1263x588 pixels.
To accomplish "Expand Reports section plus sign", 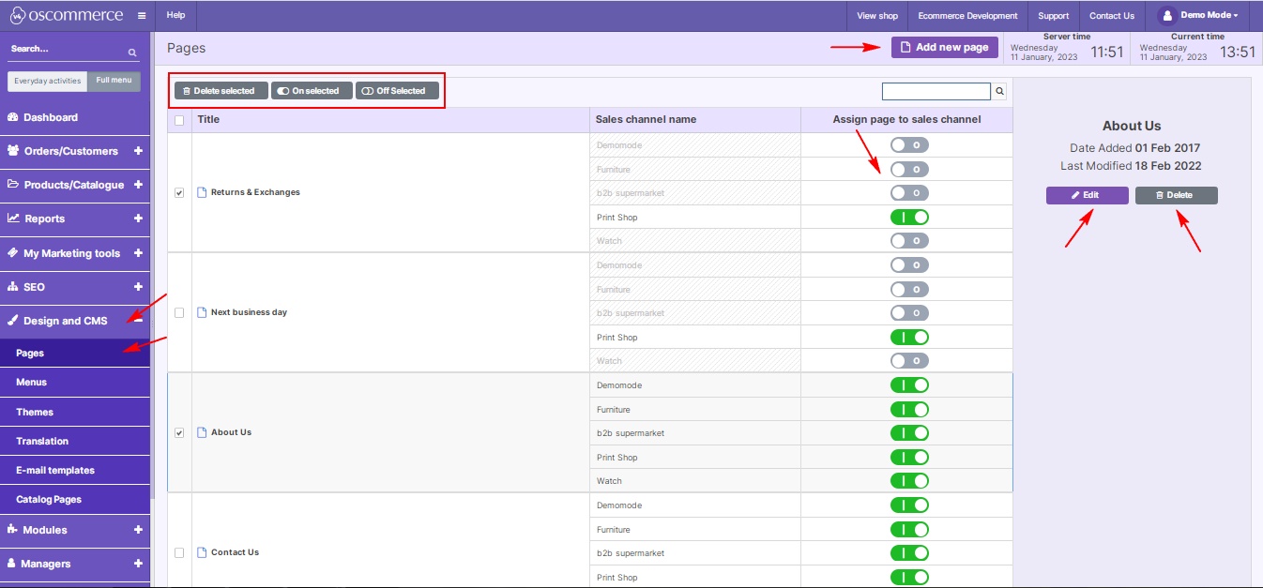I will [x=138, y=219].
